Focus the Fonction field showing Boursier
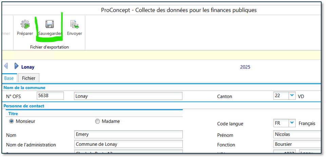The height and width of the screenshot is (158, 326). 297,144
